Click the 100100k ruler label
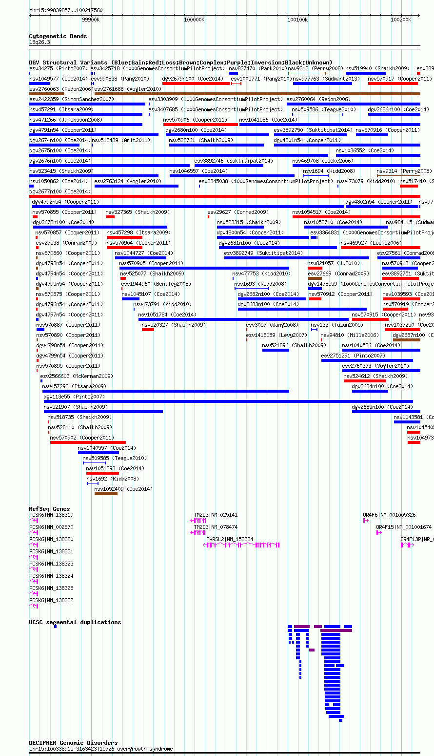This screenshot has width=434, height=756. [297, 20]
